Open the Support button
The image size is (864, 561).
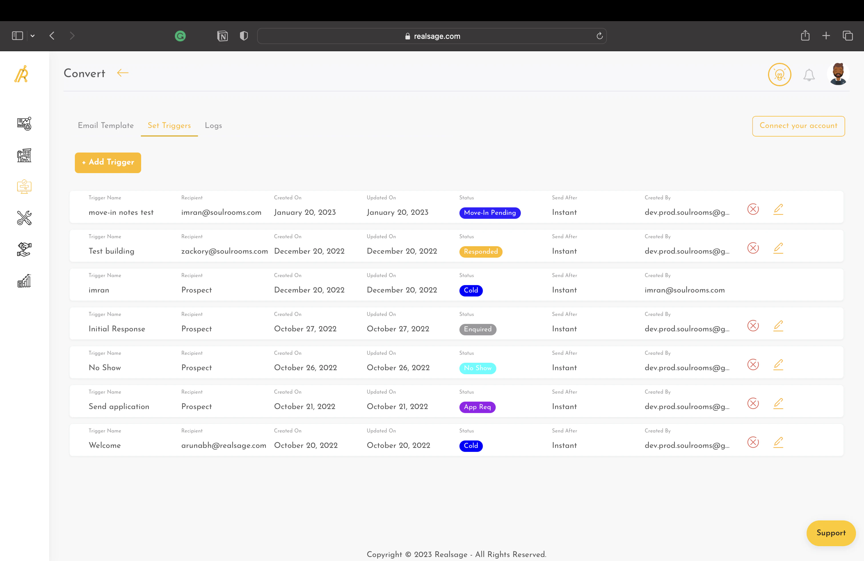tap(831, 533)
